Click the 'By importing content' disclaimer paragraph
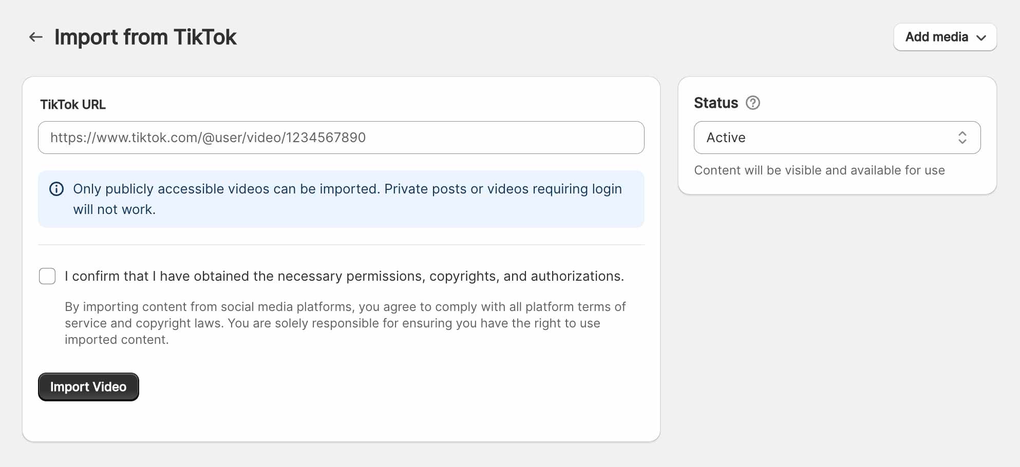Image resolution: width=1020 pixels, height=467 pixels. click(x=345, y=323)
